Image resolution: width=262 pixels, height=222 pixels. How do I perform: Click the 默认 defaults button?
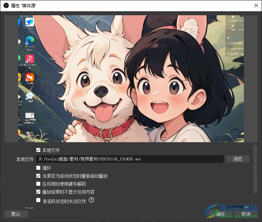coord(16,214)
